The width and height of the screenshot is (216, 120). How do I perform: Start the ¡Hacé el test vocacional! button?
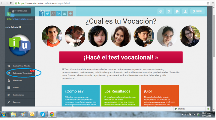point(121,57)
